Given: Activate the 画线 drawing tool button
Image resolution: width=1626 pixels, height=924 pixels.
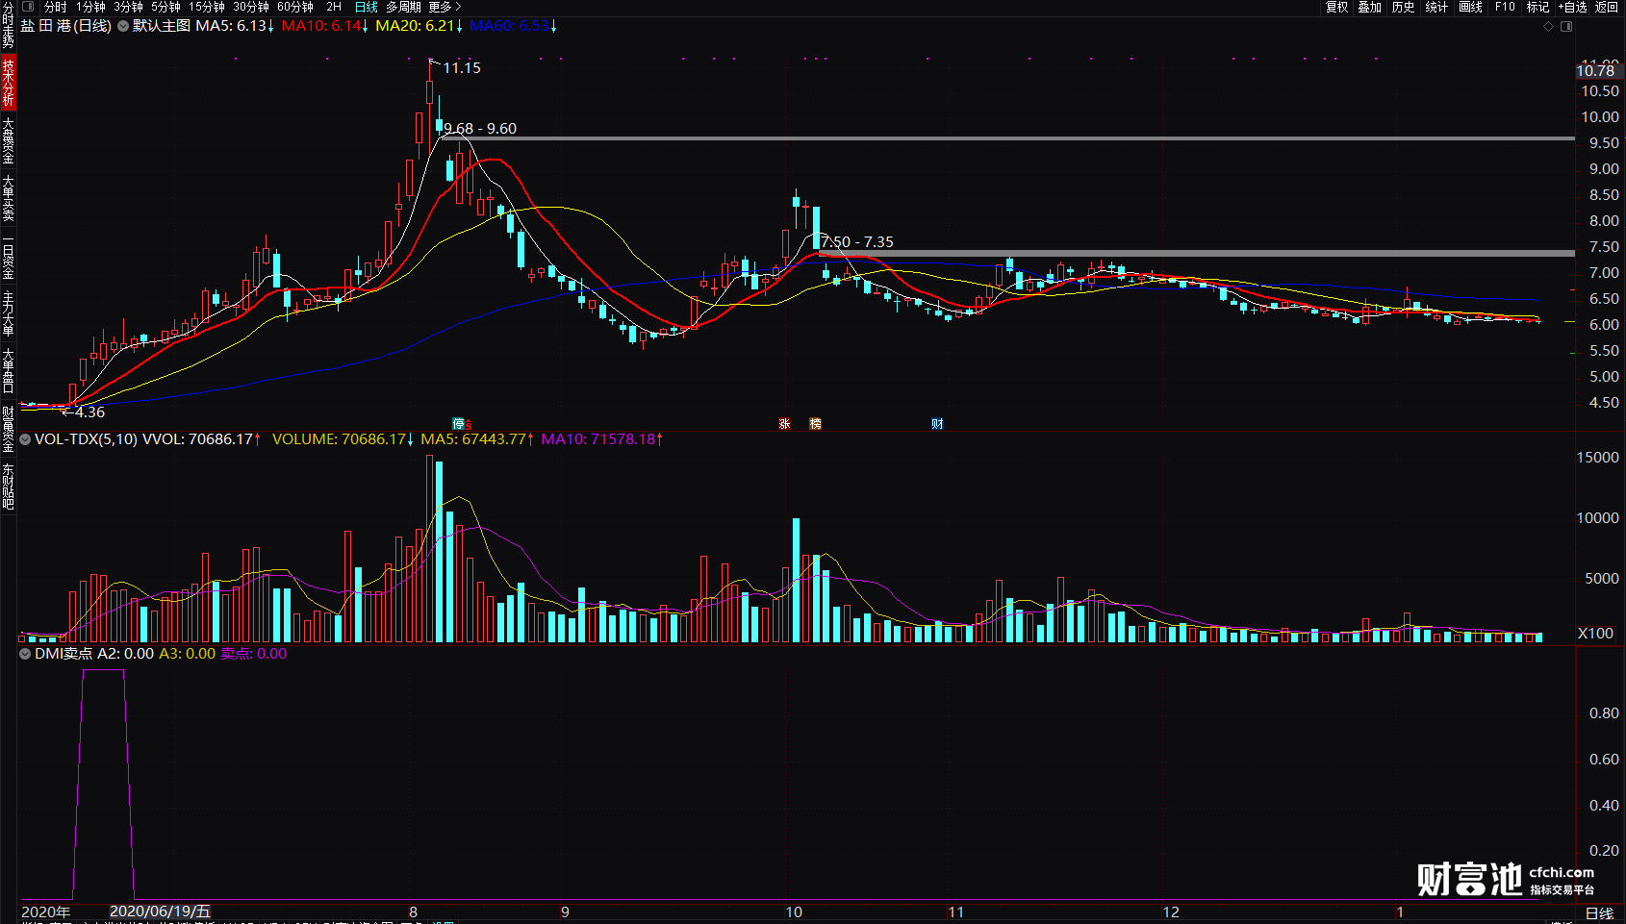Looking at the screenshot, I should pos(1471,7).
